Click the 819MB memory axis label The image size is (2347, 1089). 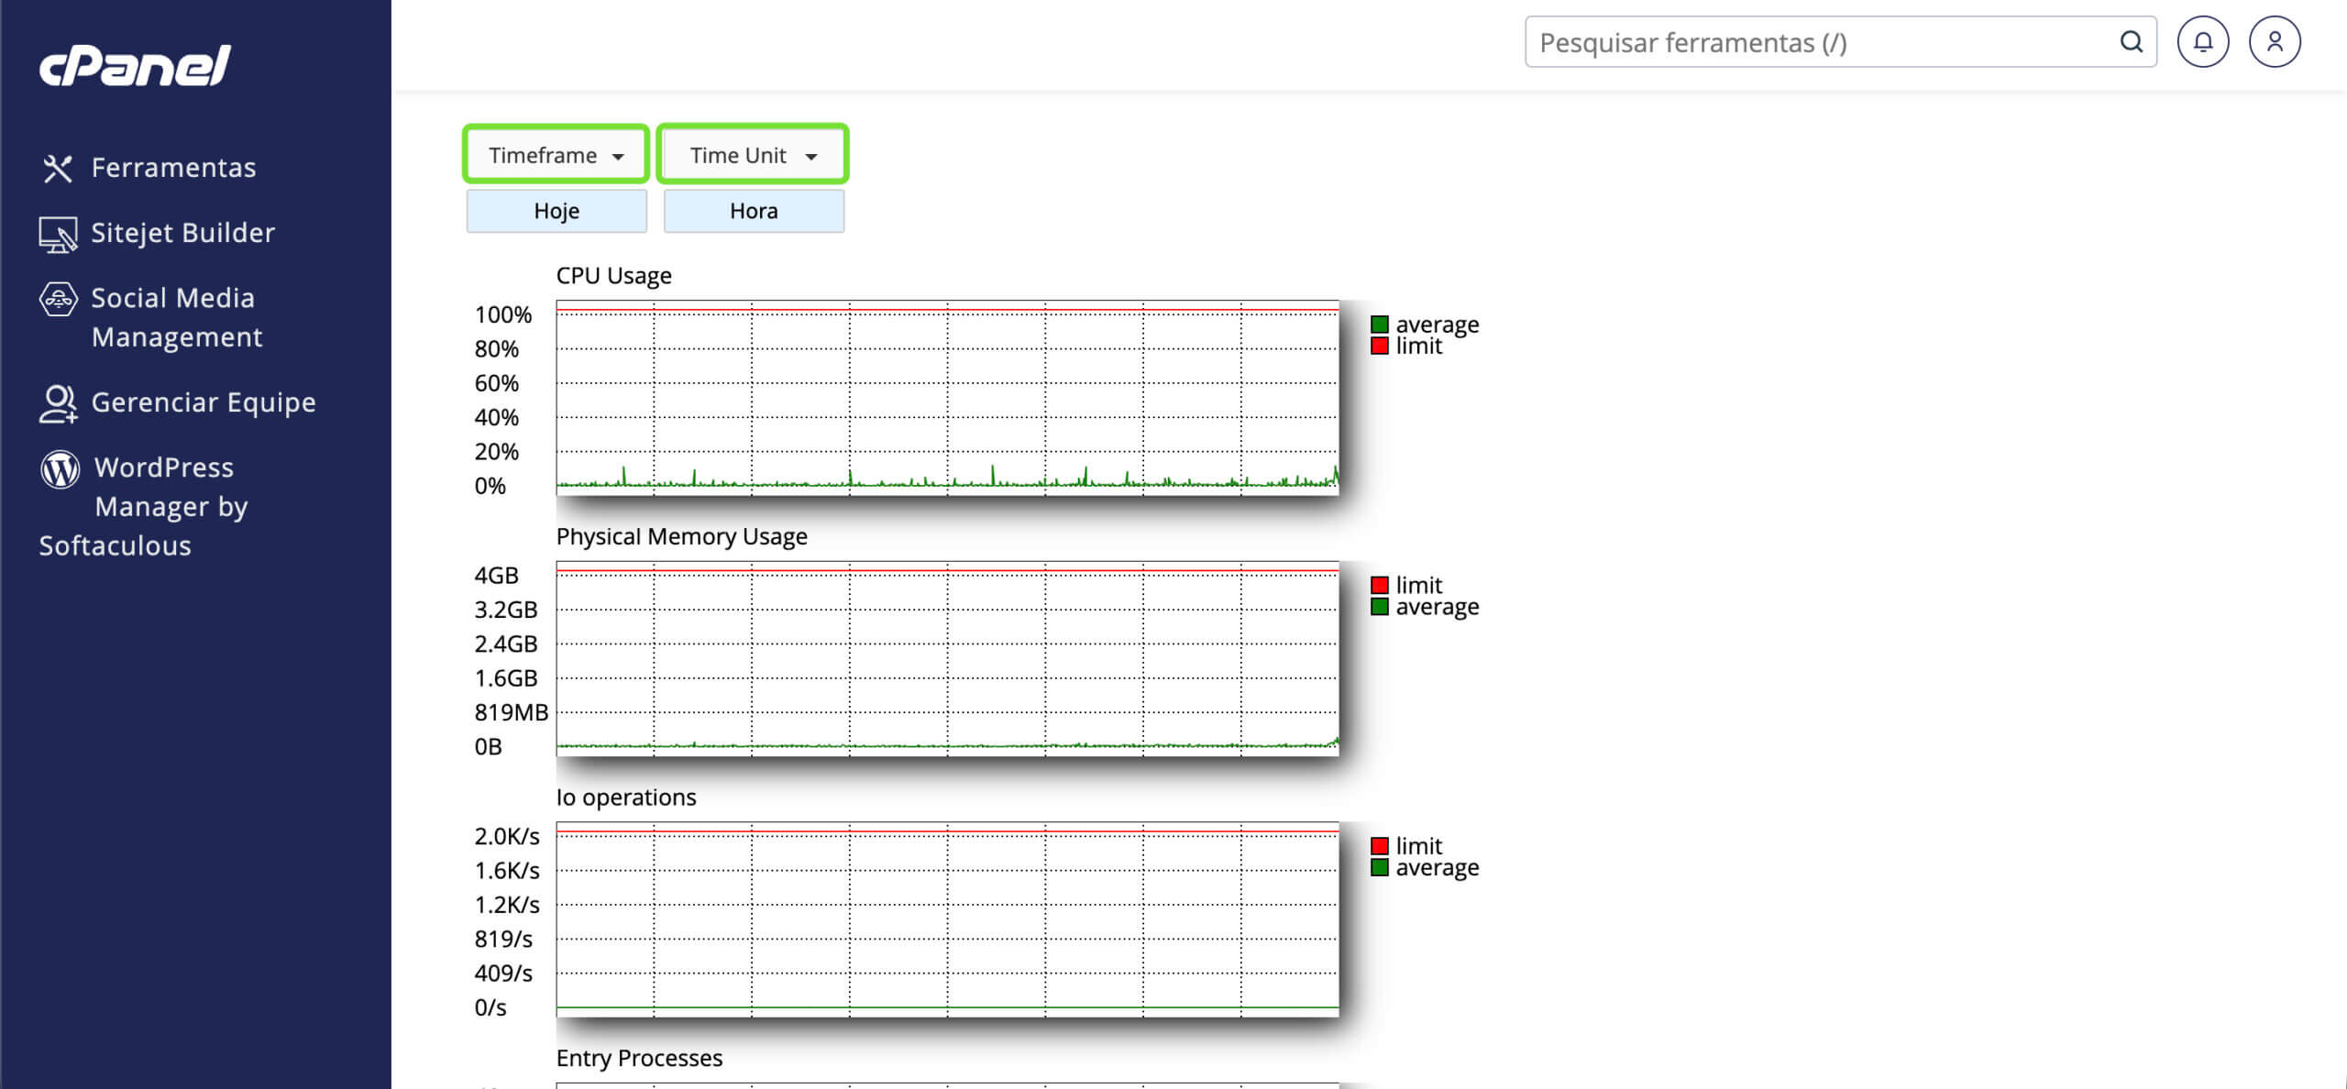pos(511,712)
